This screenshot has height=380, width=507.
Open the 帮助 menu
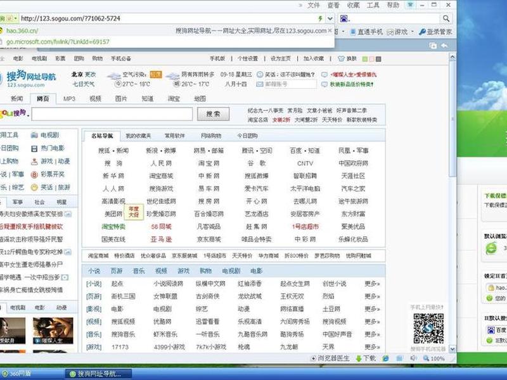tap(393, 5)
